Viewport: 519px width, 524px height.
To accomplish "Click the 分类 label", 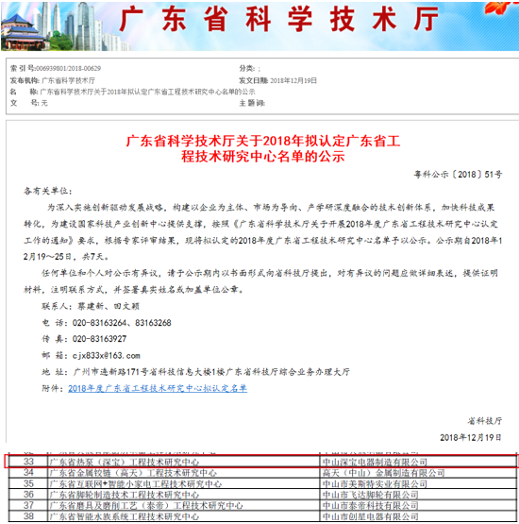I will 247,69.
